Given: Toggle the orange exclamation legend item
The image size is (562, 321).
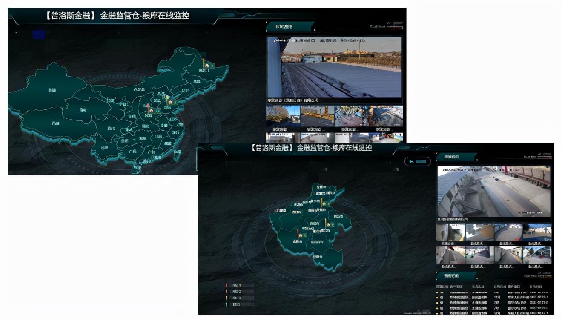Looking at the screenshot, I should tap(239, 292).
